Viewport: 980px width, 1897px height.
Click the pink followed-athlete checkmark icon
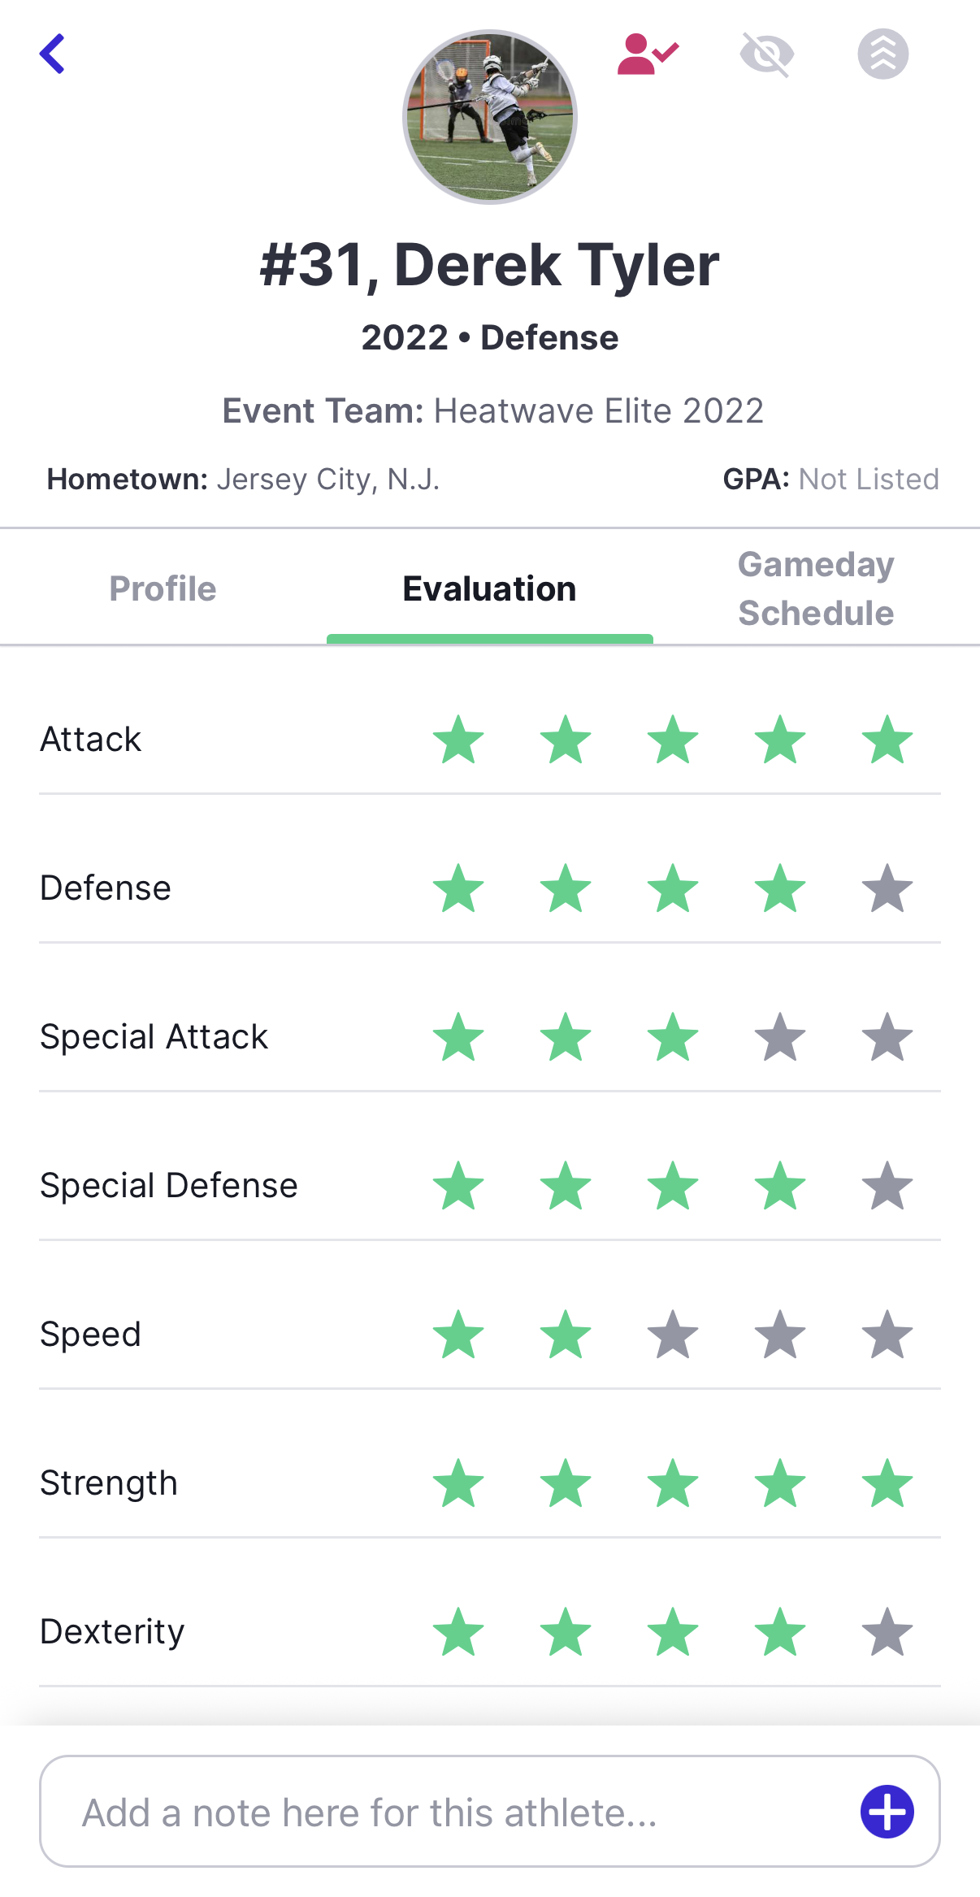(x=647, y=54)
